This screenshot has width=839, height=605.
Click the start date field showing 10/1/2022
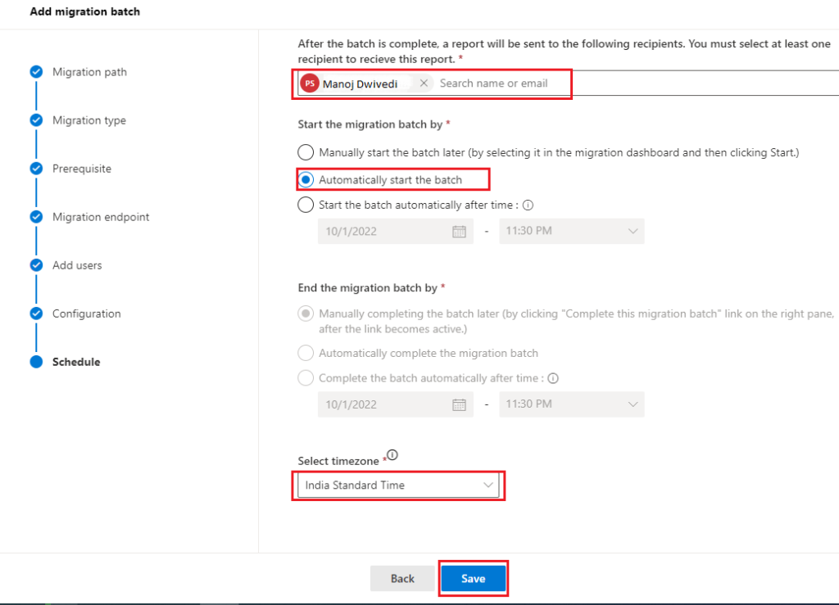(396, 232)
